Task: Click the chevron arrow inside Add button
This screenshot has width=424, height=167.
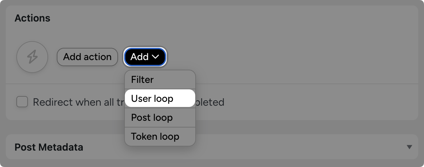Action: tap(155, 57)
